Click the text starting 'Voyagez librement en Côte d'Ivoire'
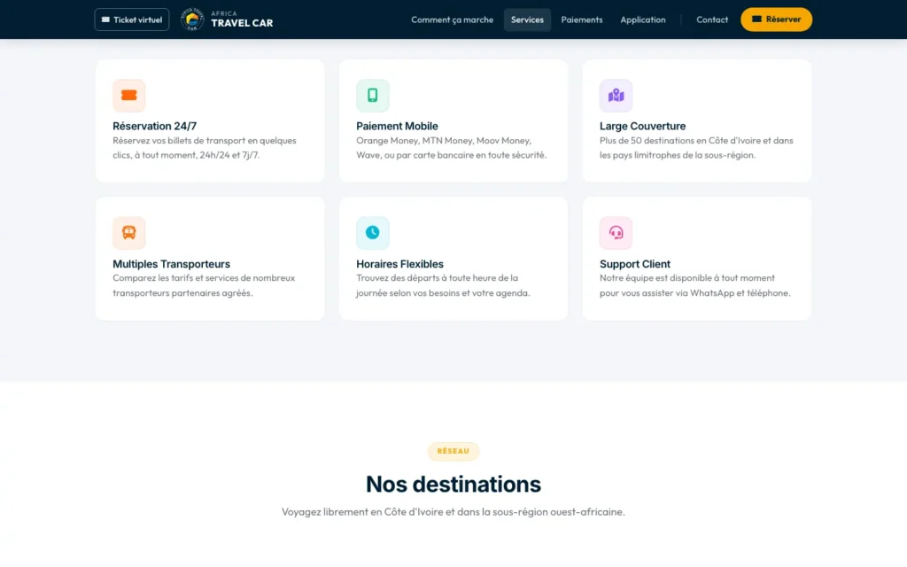 (x=453, y=512)
